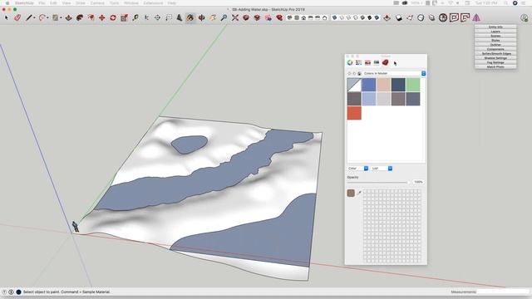This screenshot has height=299, width=532.
Task: Open the Window menu
Action: coord(131,3)
